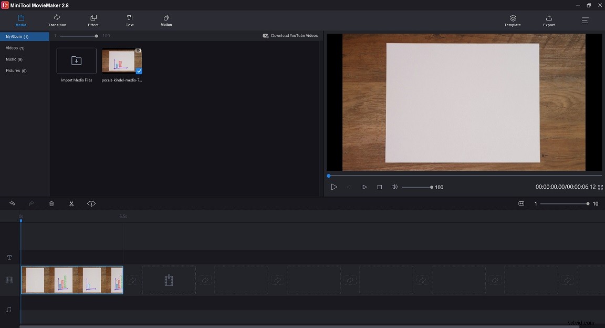The image size is (605, 328).
Task: Stop playback in the preview
Action: [x=379, y=187]
